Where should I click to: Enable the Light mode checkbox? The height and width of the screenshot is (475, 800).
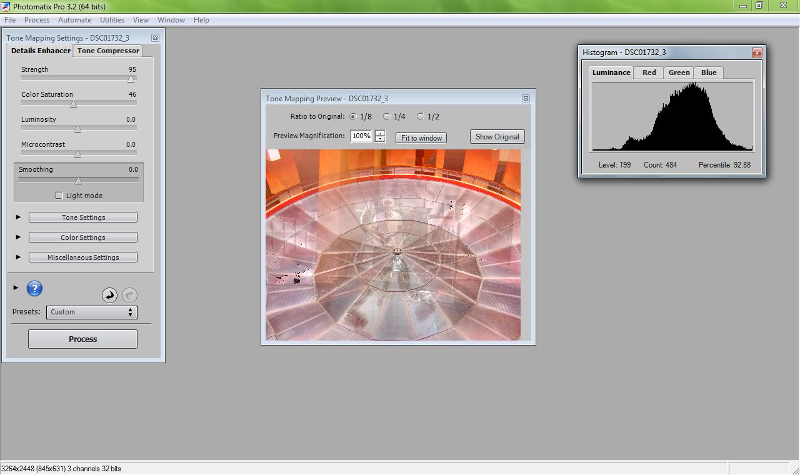[x=59, y=195]
